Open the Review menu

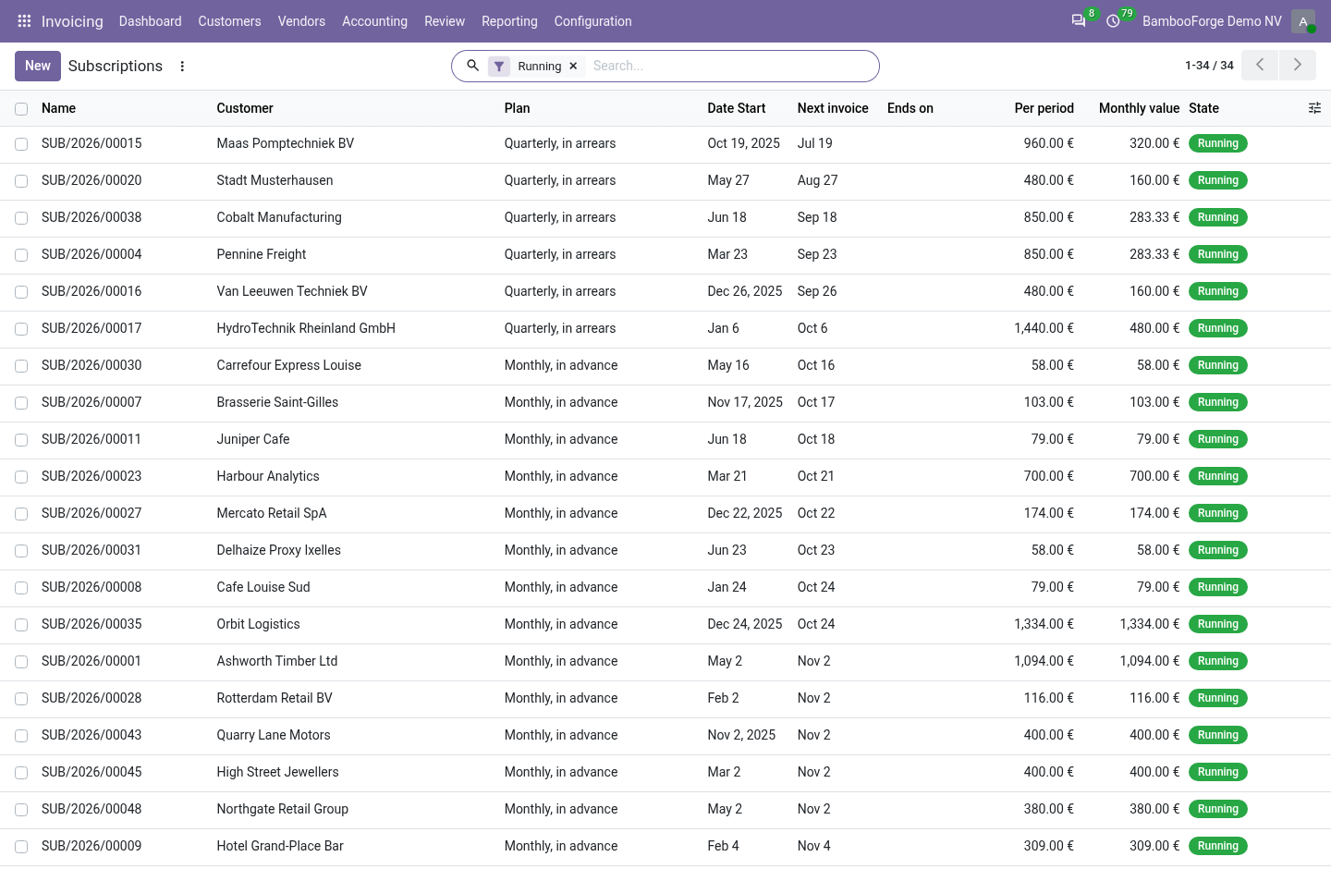point(445,21)
